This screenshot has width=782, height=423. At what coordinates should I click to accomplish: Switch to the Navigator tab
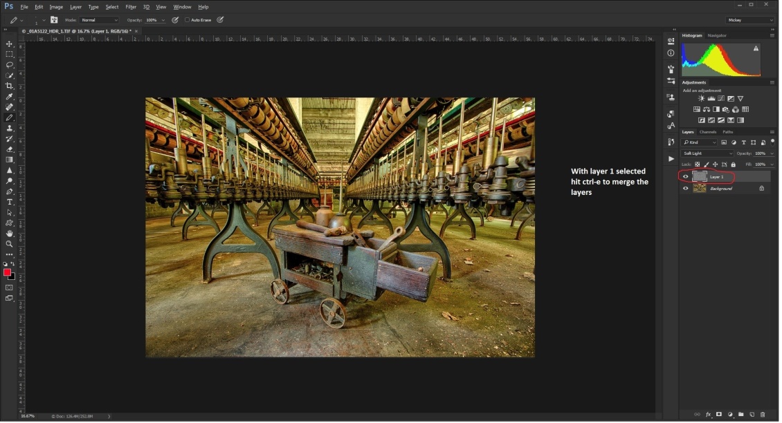tap(717, 35)
